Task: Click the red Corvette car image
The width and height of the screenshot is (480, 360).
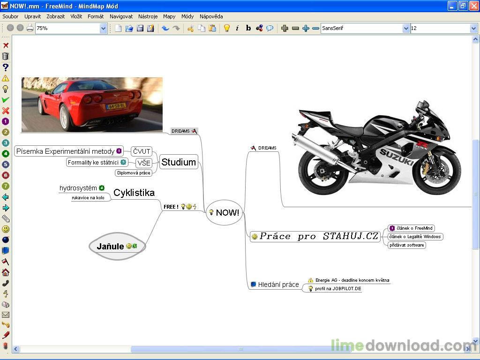Action: click(x=92, y=105)
